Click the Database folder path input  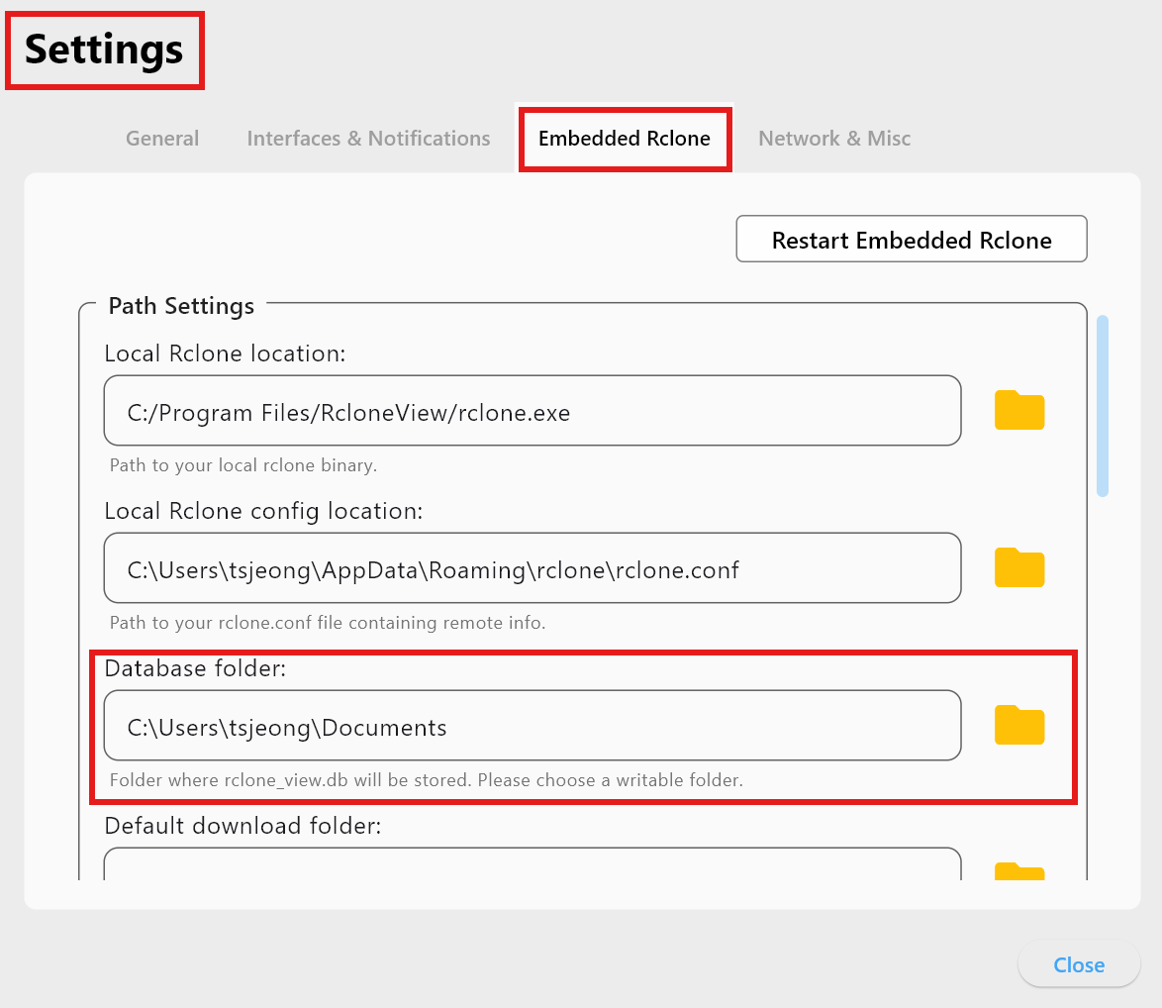tap(533, 725)
